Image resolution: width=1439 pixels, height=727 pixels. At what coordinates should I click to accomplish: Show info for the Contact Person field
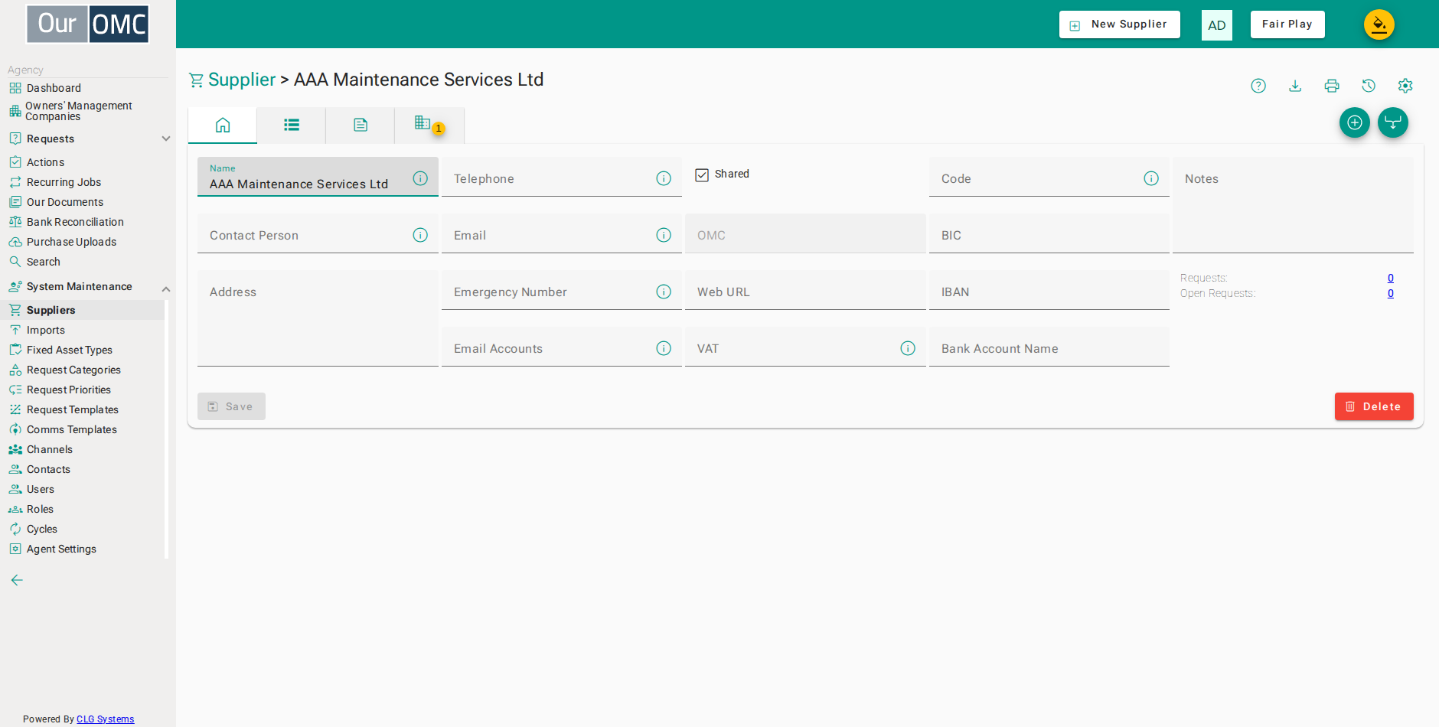pos(420,235)
